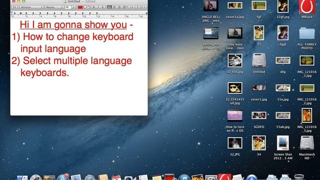This screenshot has width=320, height=180.
Task: Align text right in TextEdit
Action: tap(119, 7)
